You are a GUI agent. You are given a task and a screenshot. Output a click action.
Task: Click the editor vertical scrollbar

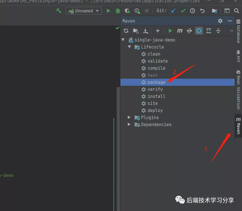(x=118, y=149)
